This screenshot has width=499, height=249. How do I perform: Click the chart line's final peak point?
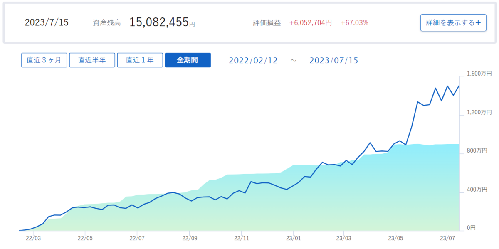459,85
